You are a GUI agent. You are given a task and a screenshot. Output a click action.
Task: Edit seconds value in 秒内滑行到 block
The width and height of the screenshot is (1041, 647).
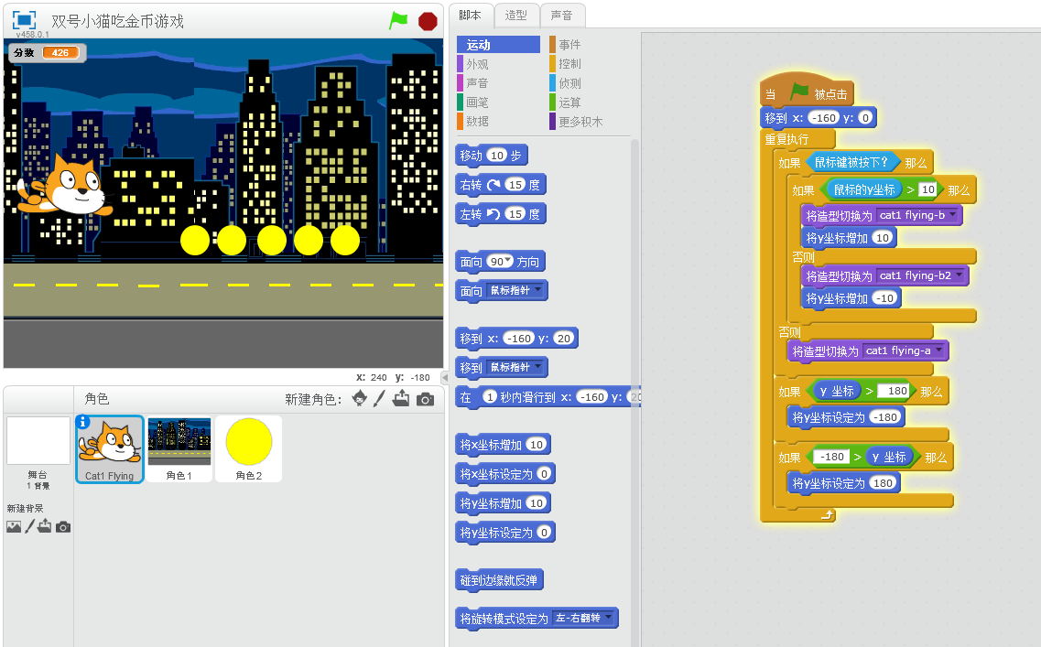[x=490, y=397]
